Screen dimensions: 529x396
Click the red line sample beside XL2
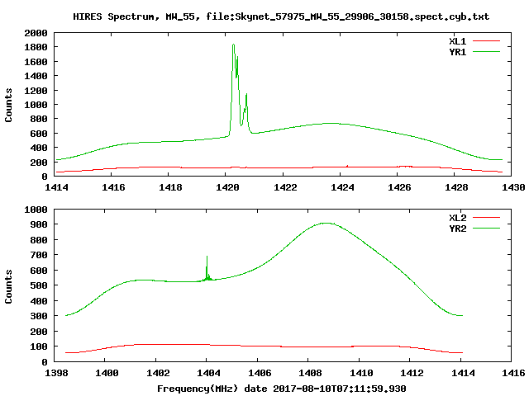coord(486,218)
